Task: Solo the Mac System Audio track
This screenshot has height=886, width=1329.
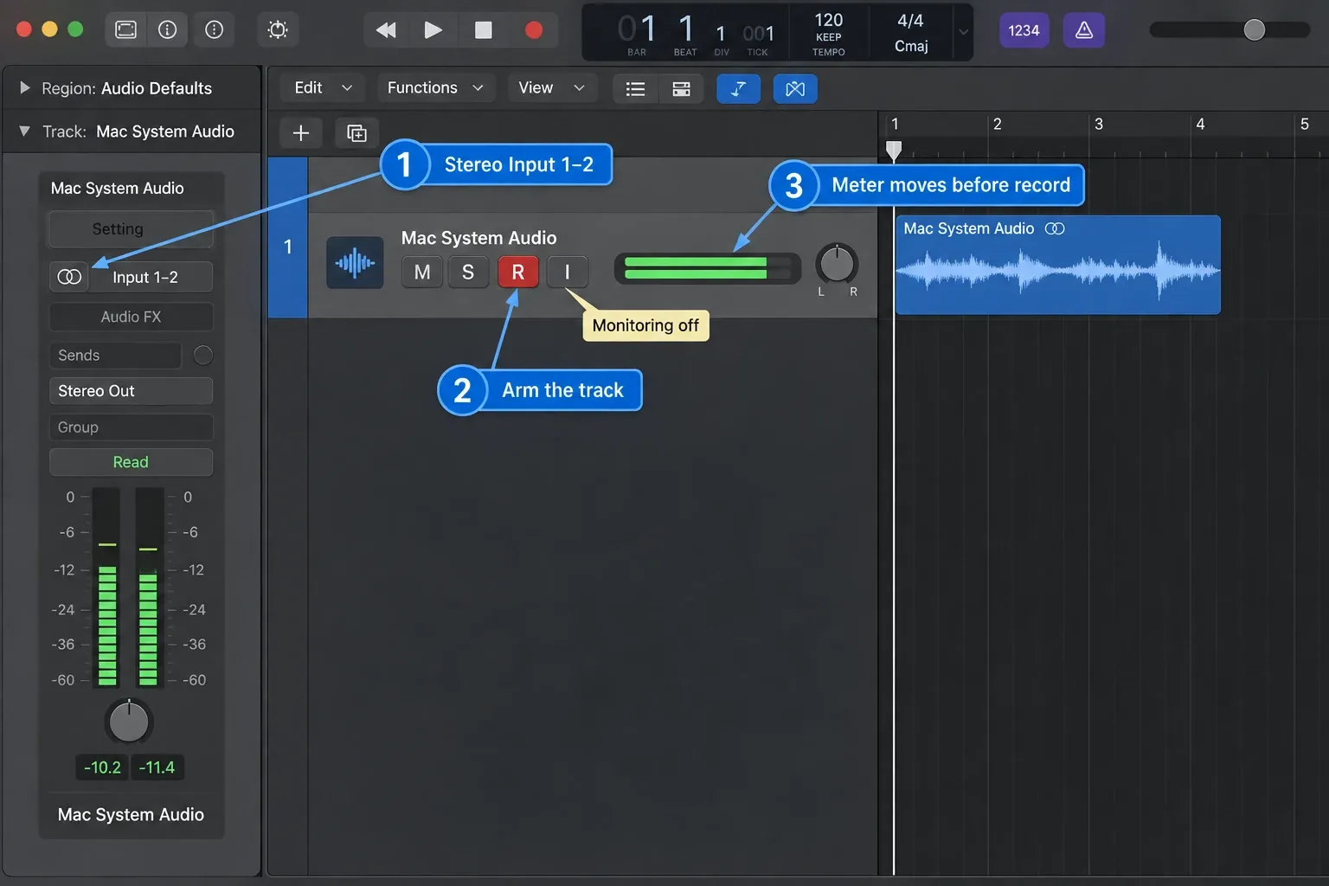Action: pyautogui.click(x=468, y=273)
